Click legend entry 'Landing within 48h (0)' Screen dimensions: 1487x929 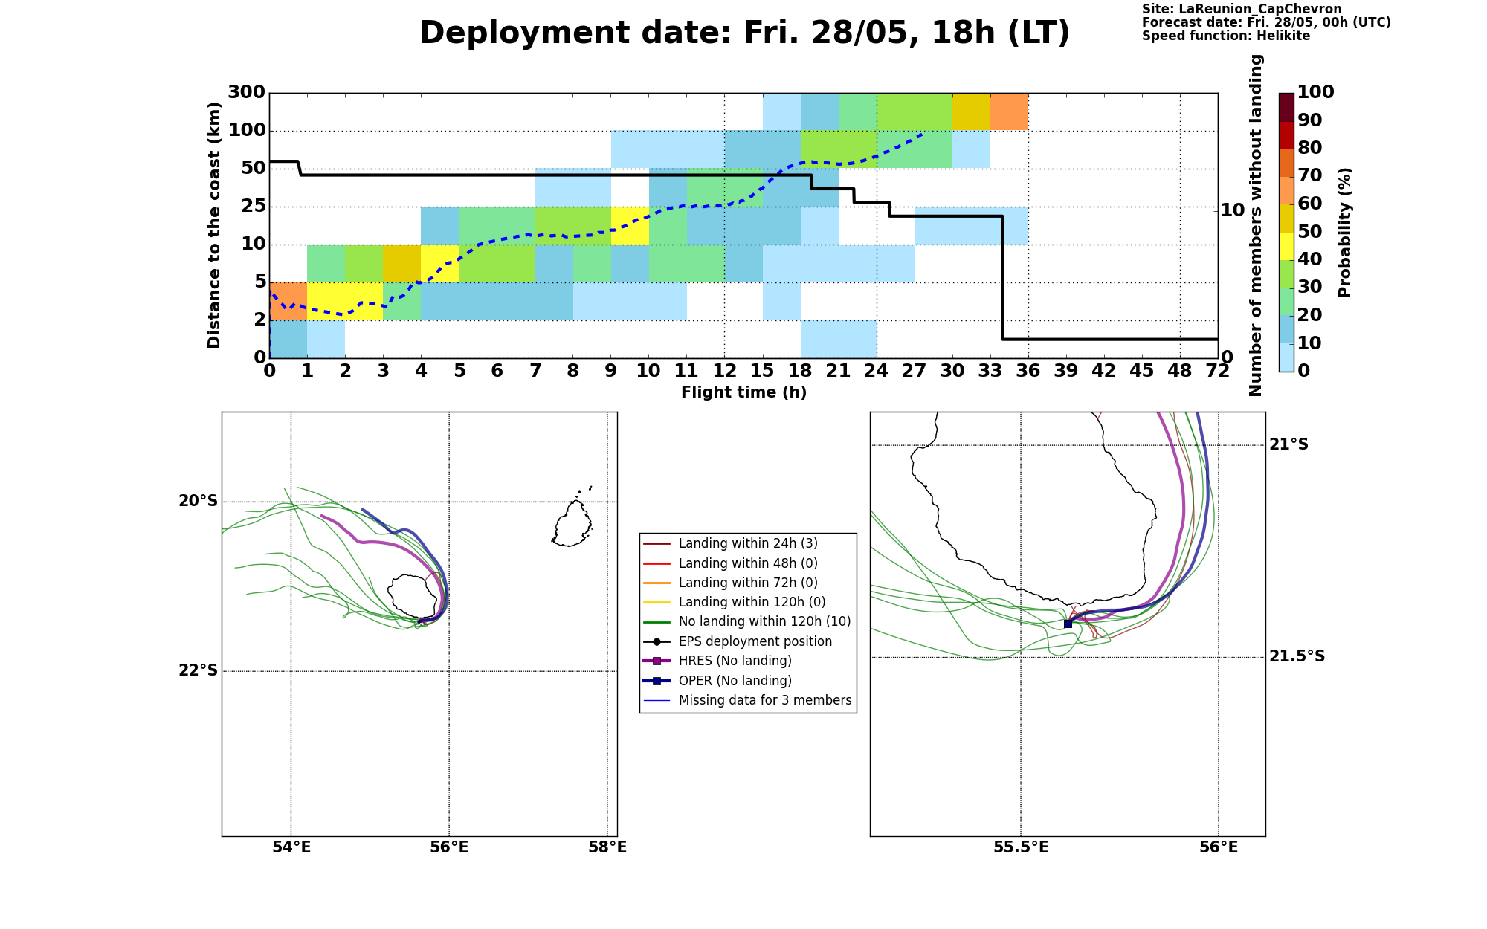(x=748, y=563)
